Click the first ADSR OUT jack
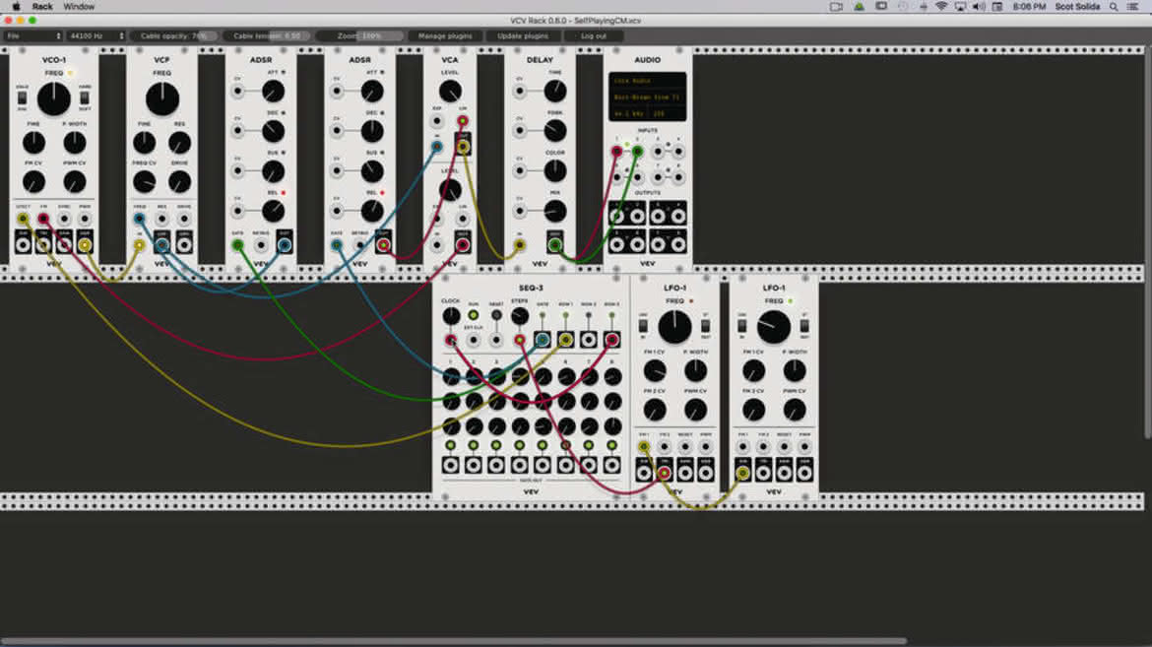 [x=285, y=245]
